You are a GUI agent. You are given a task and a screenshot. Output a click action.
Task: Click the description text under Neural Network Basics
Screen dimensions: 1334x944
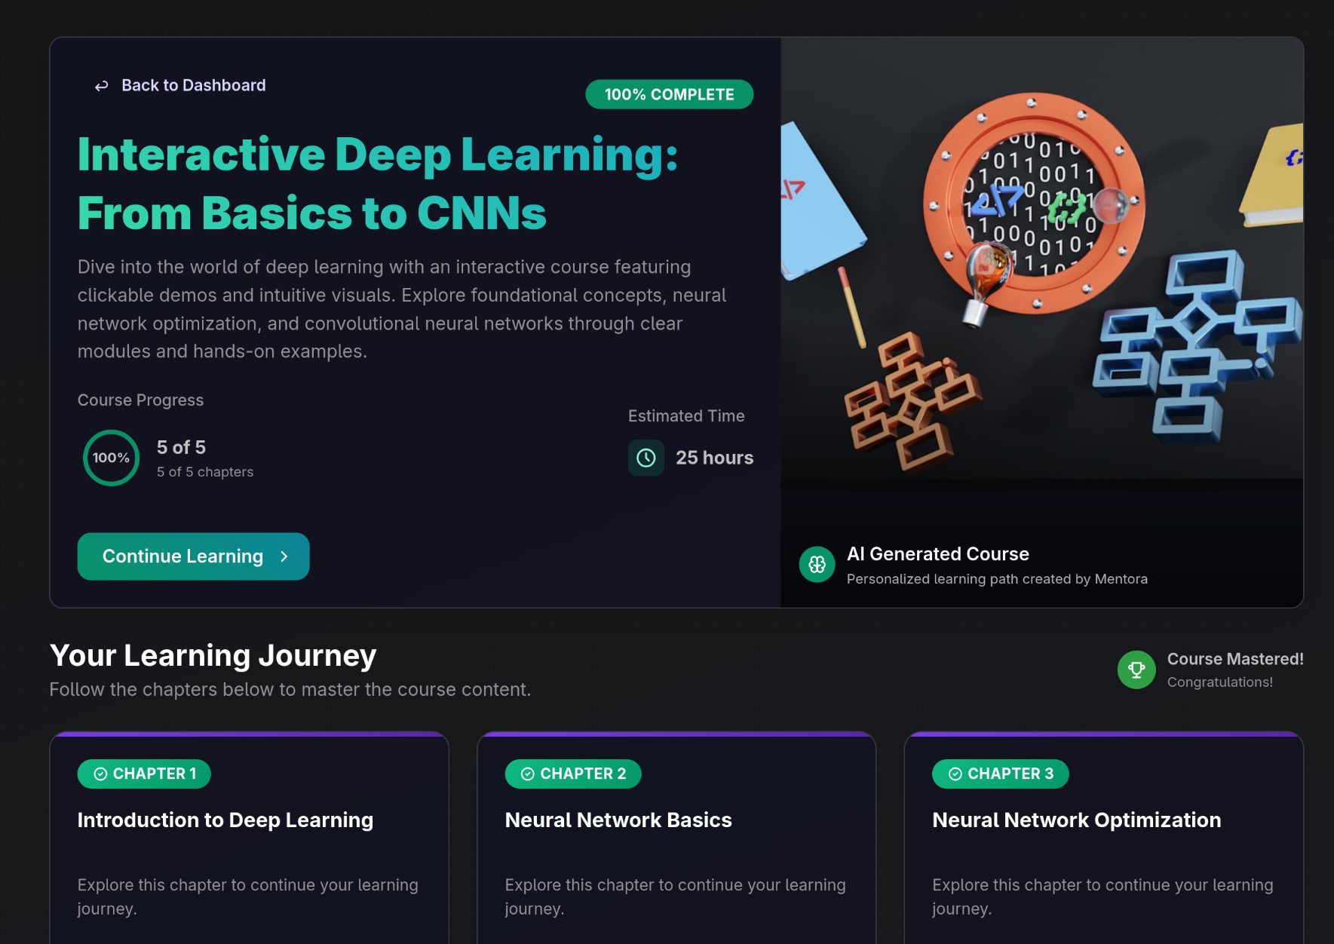click(x=676, y=896)
